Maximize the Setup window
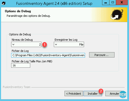 coord(113,3)
